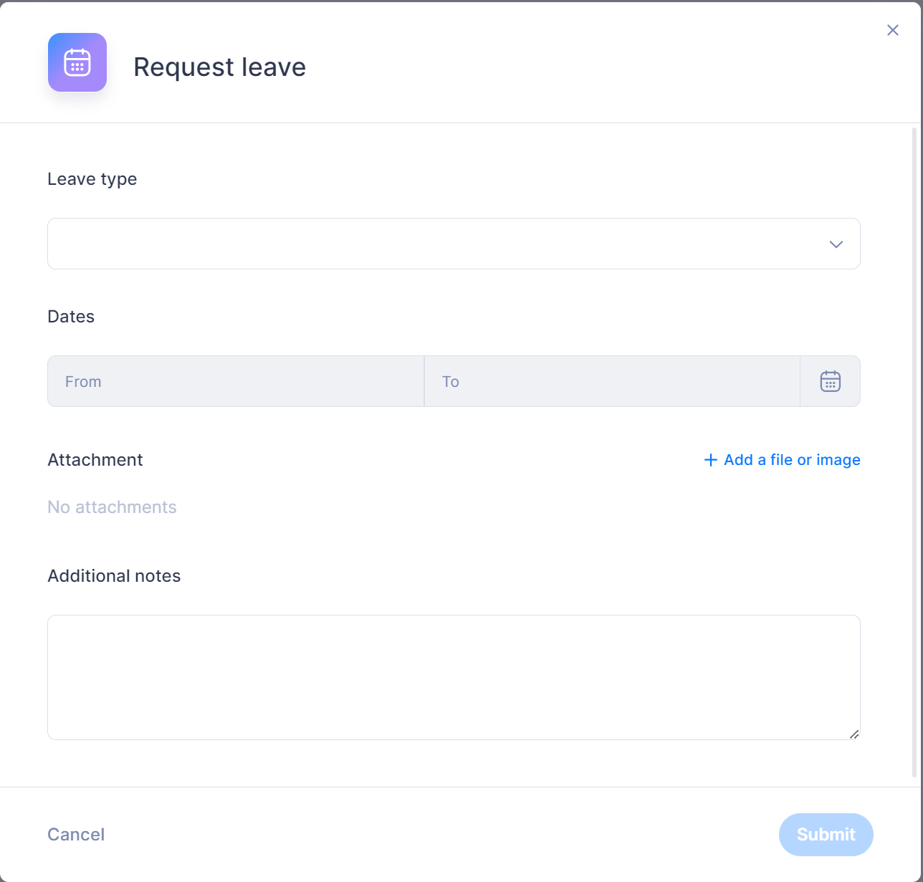The image size is (923, 882).
Task: Click the Dates label
Action: [71, 317]
